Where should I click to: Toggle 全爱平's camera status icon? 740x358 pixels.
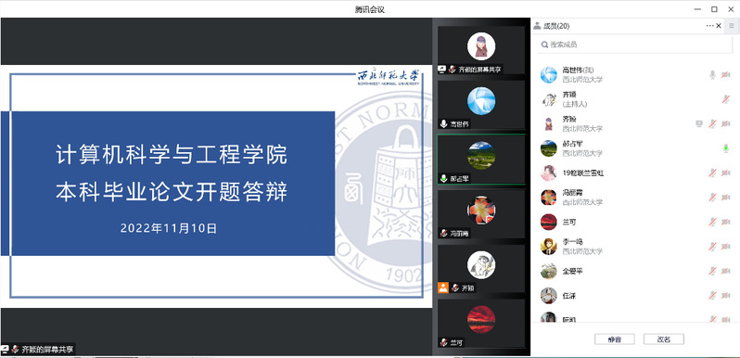coord(726,271)
